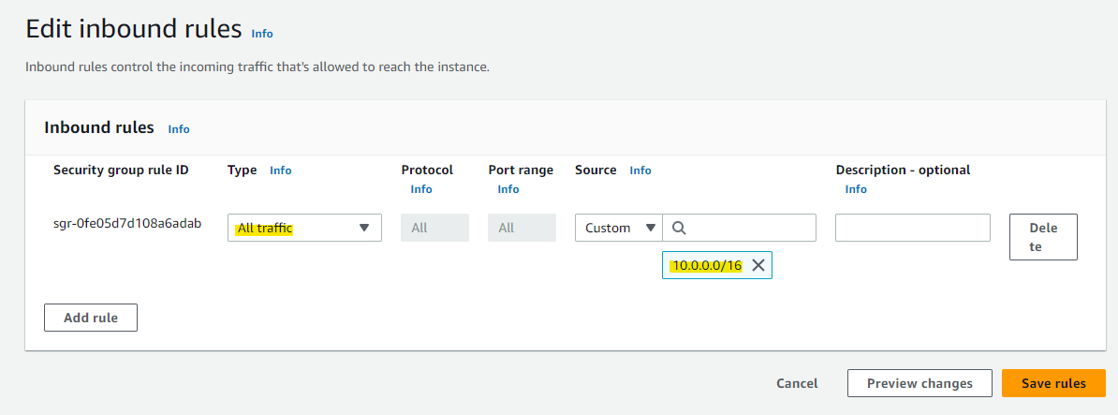Click the Info link next to Type

[280, 170]
